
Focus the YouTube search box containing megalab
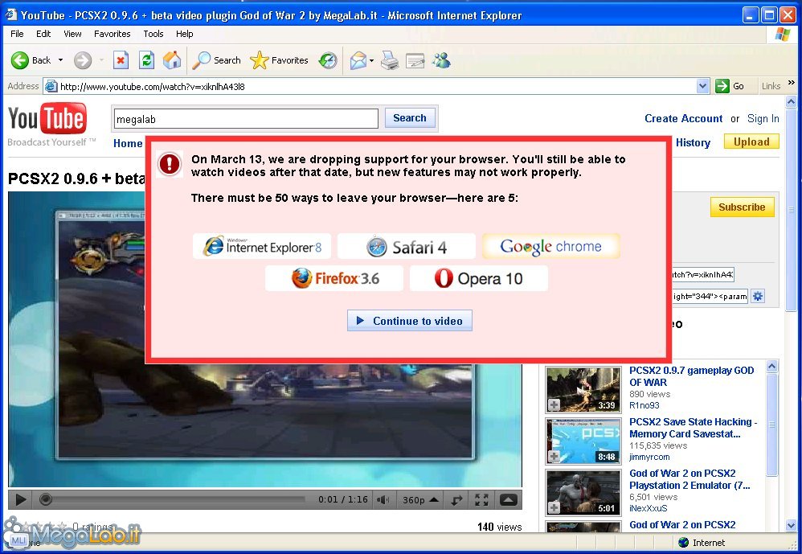point(246,119)
